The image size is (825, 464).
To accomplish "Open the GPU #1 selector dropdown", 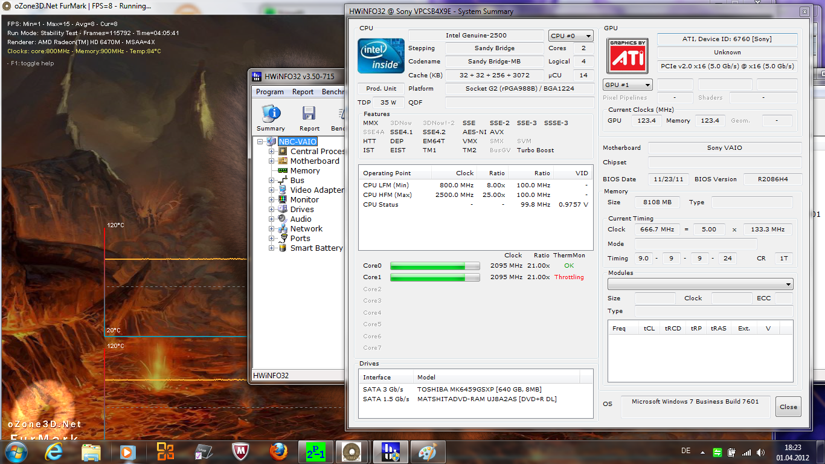I will pos(628,85).
